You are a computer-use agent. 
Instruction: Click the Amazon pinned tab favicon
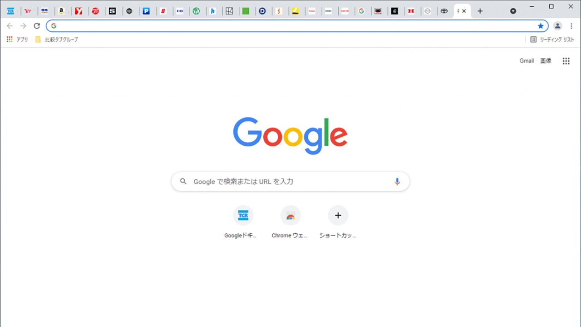coord(62,10)
